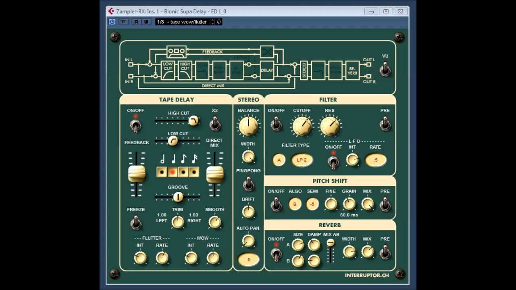The image size is (516, 290).
Task: Open the preset management diamond icon
Action: 219,22
